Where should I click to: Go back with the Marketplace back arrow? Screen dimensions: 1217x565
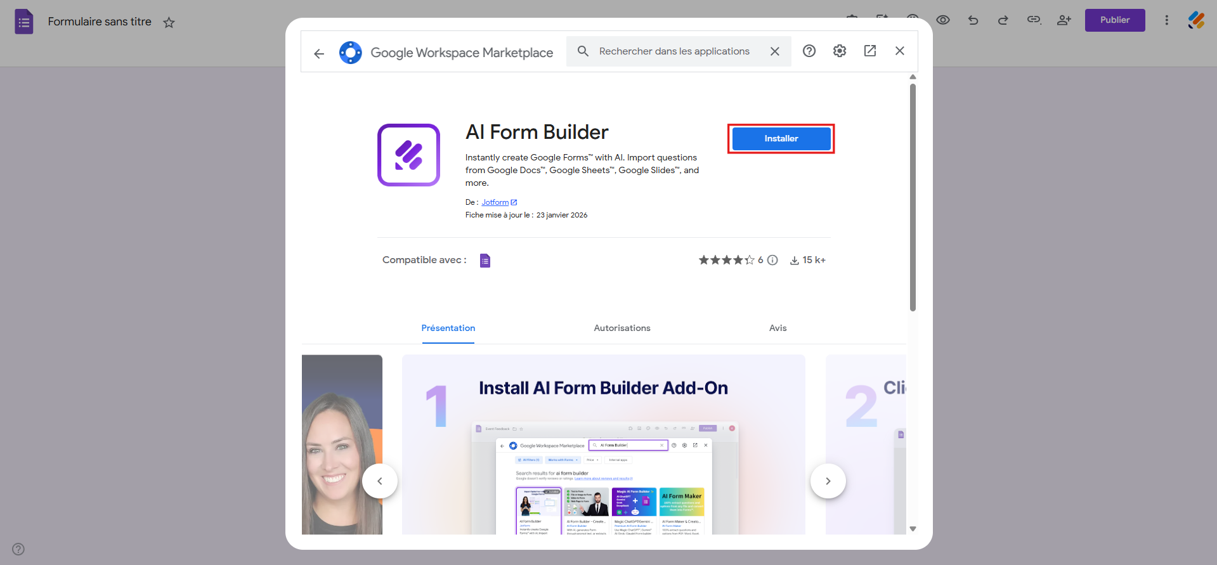pos(319,53)
